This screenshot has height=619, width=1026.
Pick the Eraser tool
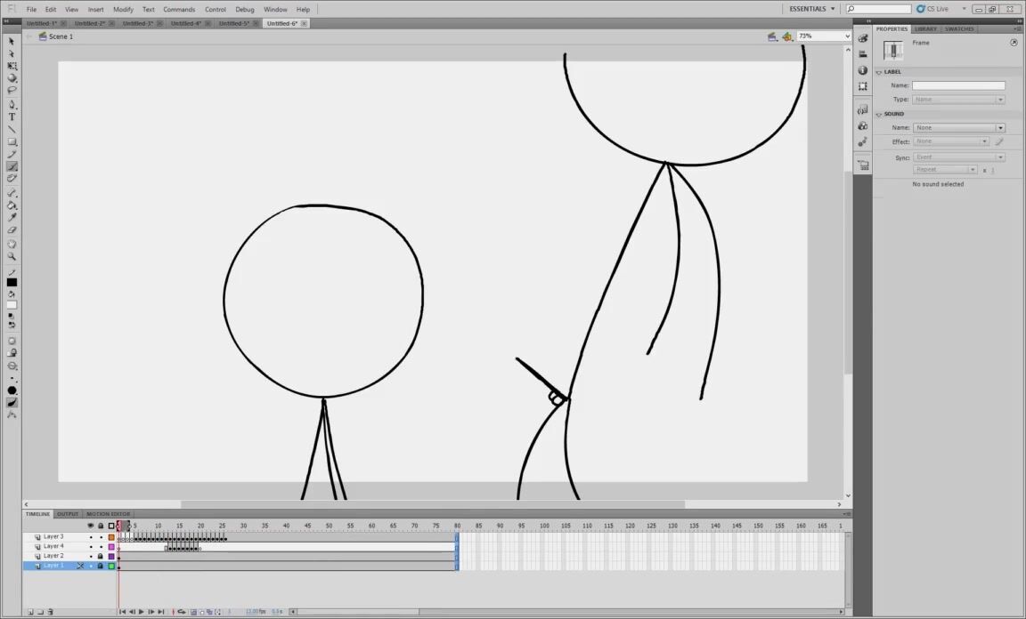click(12, 230)
